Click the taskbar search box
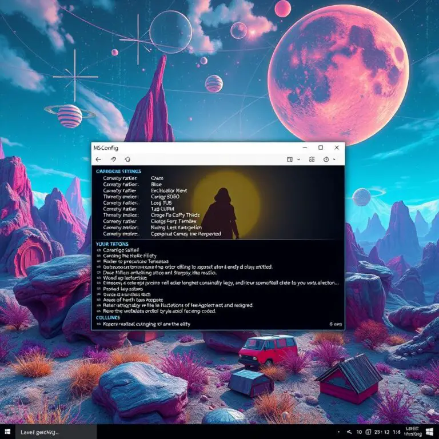Screen dimensions: 439x439 (46, 432)
